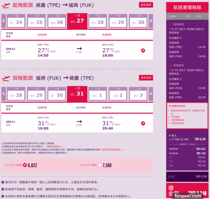210x199 pixels.
Task: Click the return flight airplane icon
Action: coord(6,78)
